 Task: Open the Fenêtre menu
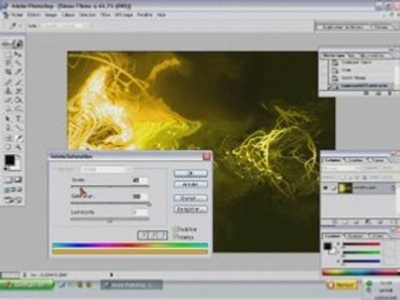pyautogui.click(x=145, y=15)
